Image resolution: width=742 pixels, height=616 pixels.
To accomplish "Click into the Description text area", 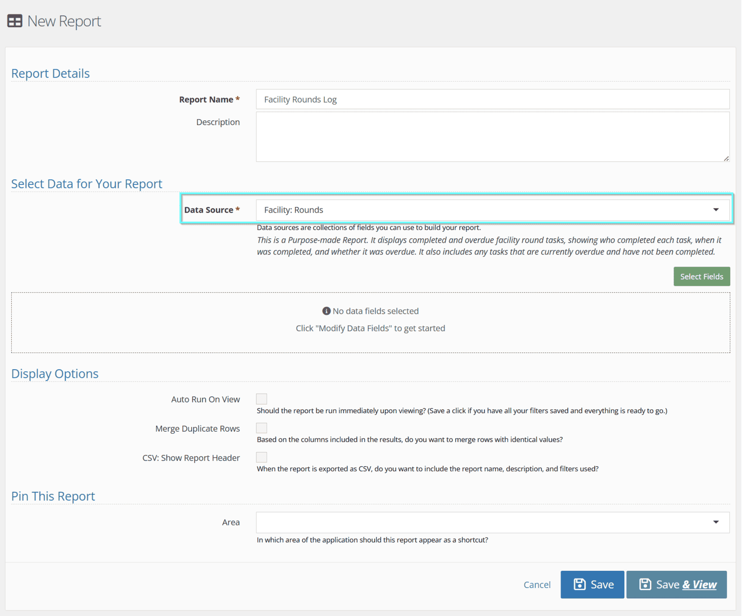I will [493, 137].
